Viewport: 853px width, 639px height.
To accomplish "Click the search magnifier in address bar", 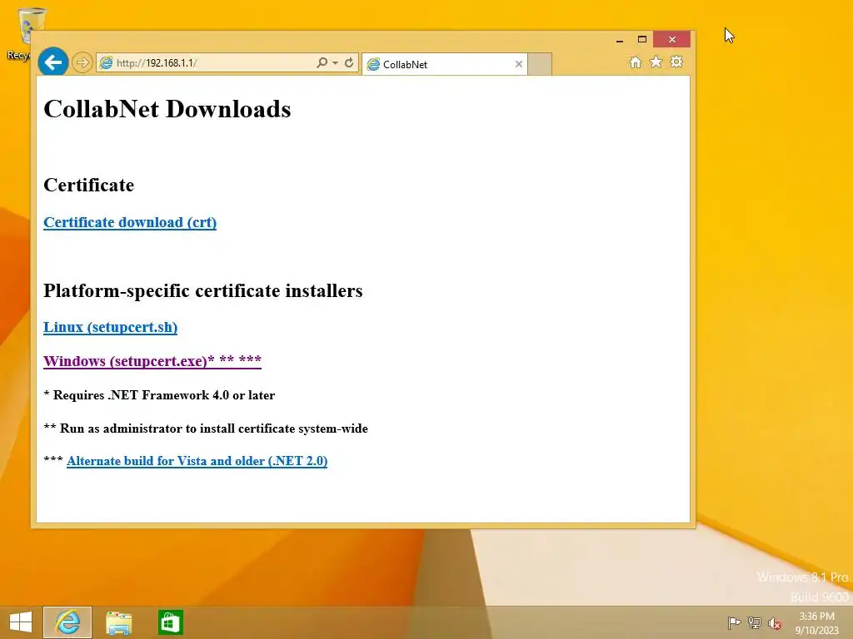I will point(322,62).
